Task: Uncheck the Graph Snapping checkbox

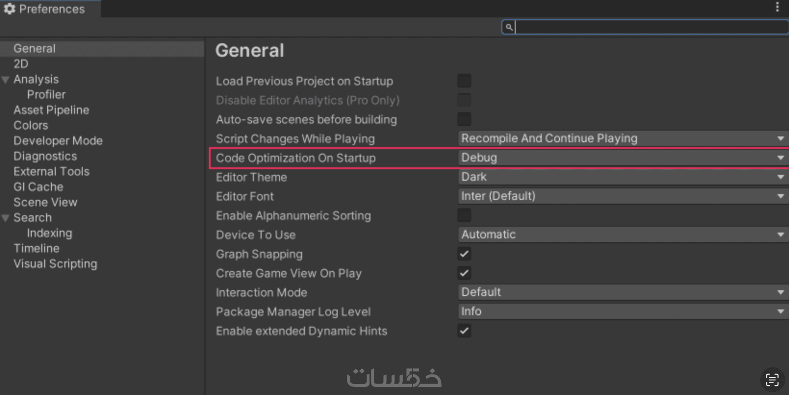Action: point(464,254)
